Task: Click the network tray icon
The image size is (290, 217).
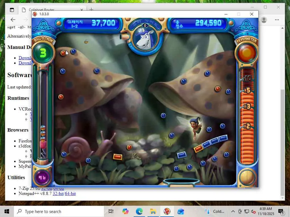Action: tap(247, 211)
